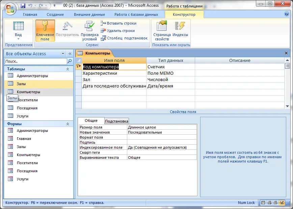293x209 pixels.
Task: Open Access help question mark
Action: point(287,14)
